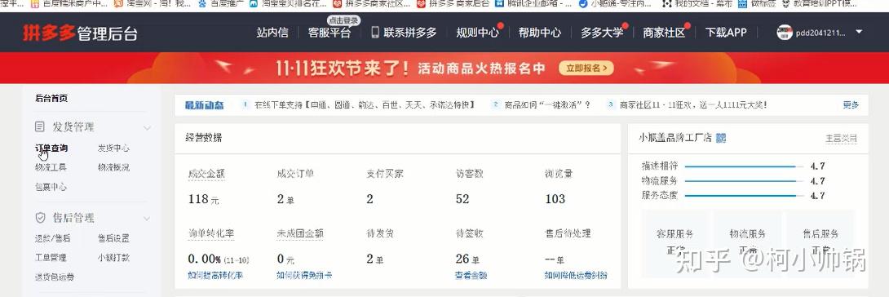The image size is (889, 297).
Task: Click the 售后管理 shield icon
Action: pos(40,218)
